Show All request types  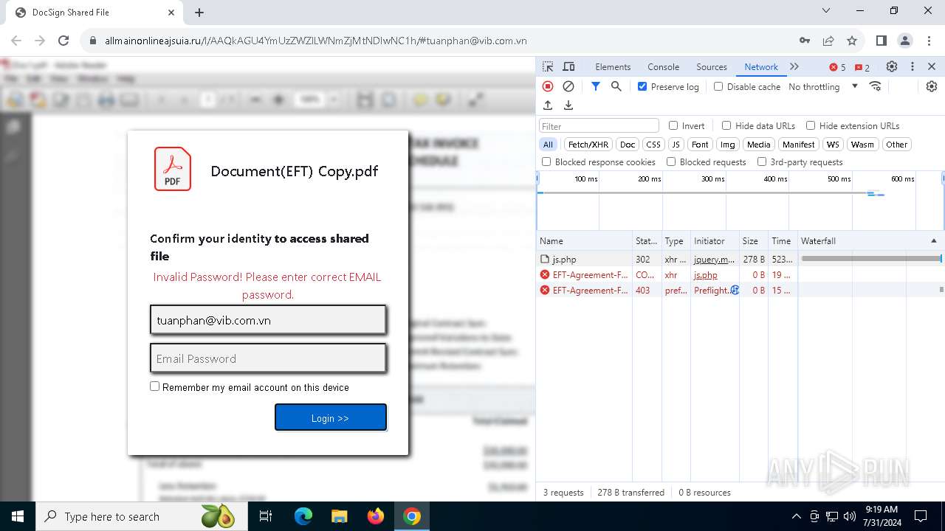[548, 145]
